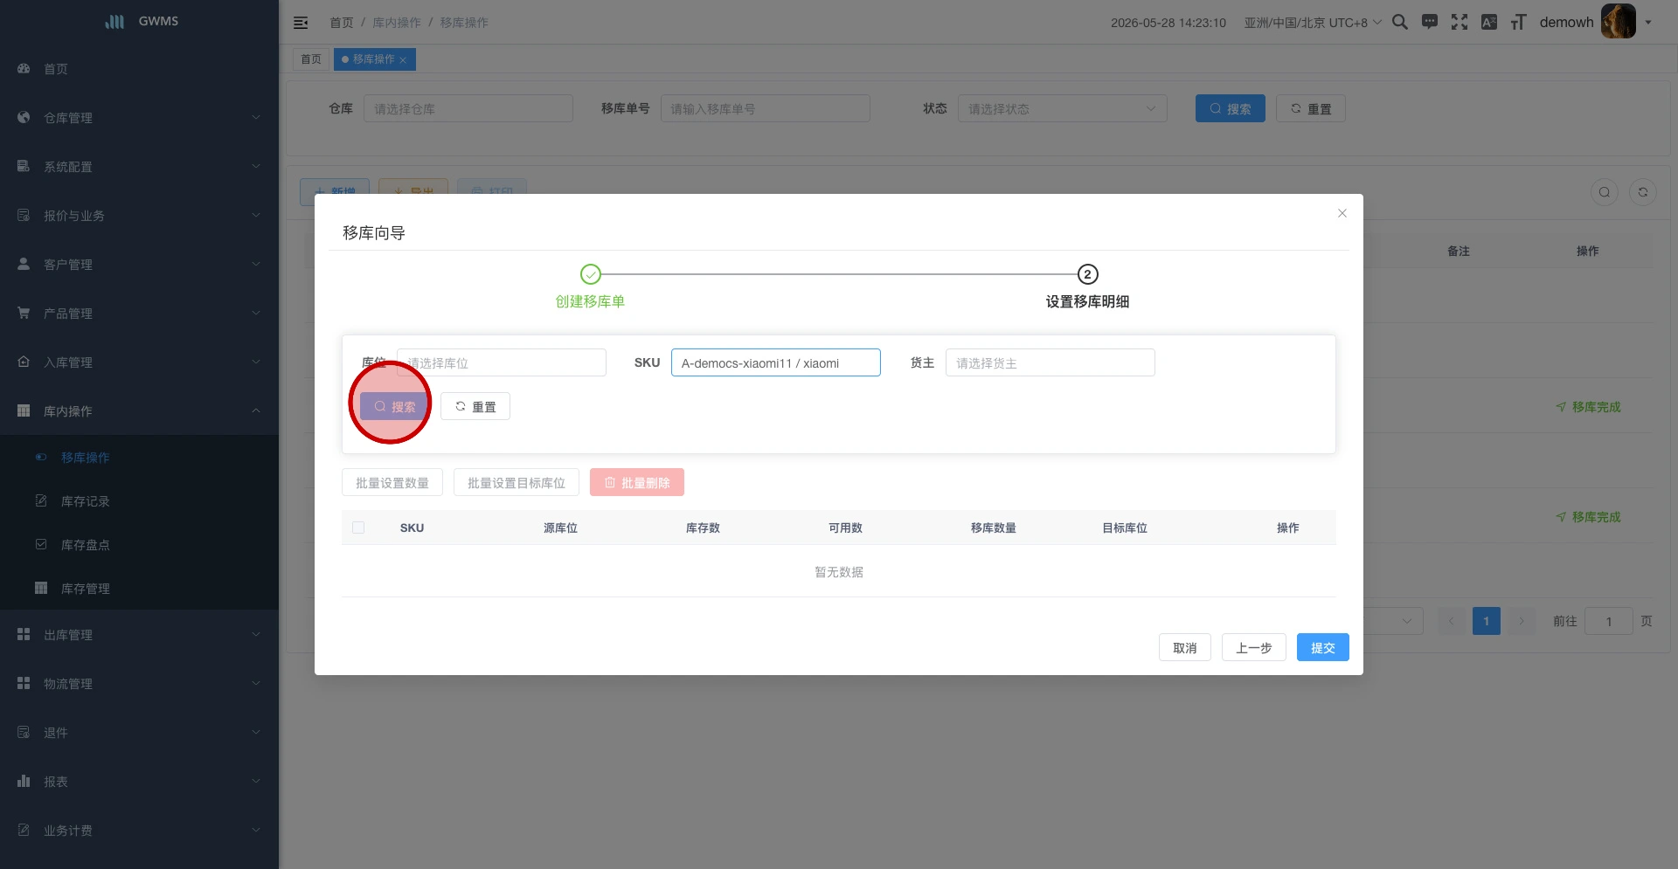
Task: Close the 移库向导 dialog with X
Action: coord(1342,213)
